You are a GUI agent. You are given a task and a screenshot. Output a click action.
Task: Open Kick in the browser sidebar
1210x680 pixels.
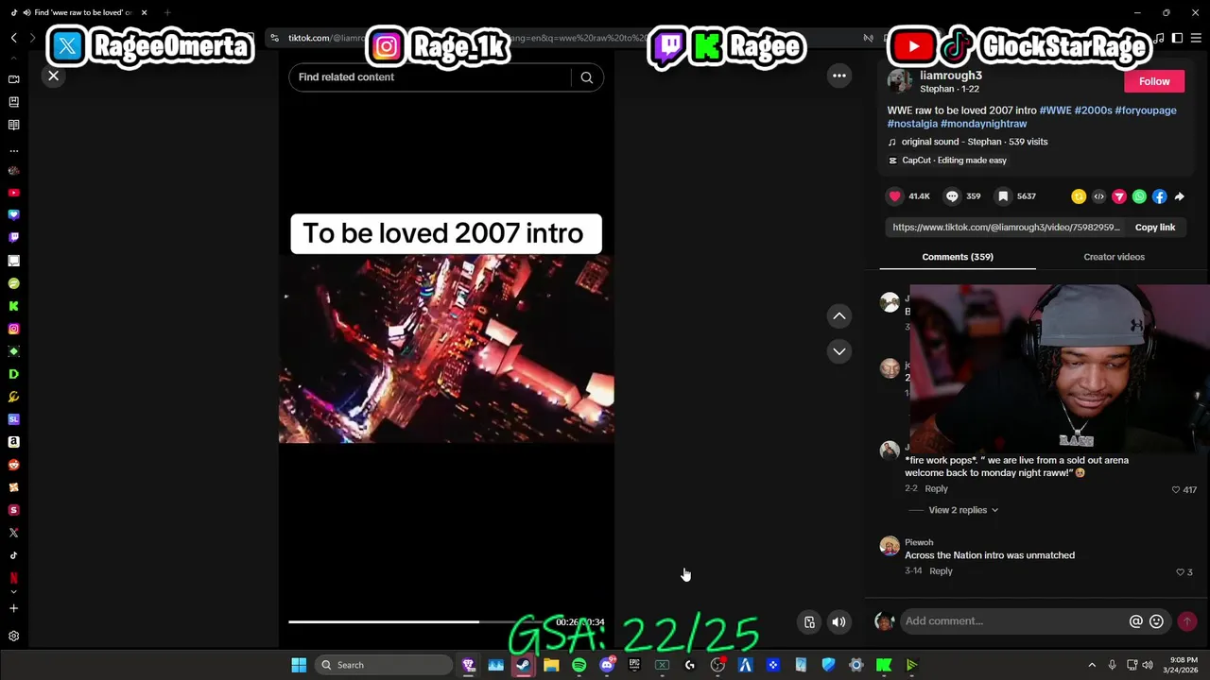coord(13,306)
